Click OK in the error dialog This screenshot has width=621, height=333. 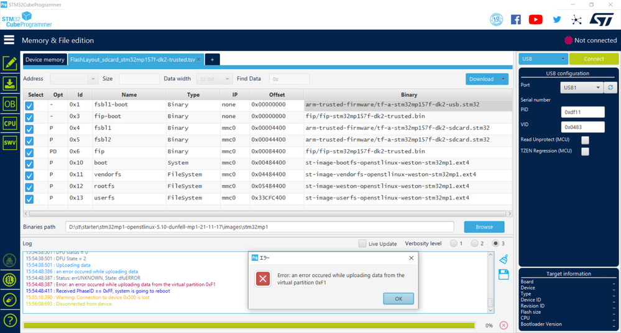pyautogui.click(x=398, y=299)
